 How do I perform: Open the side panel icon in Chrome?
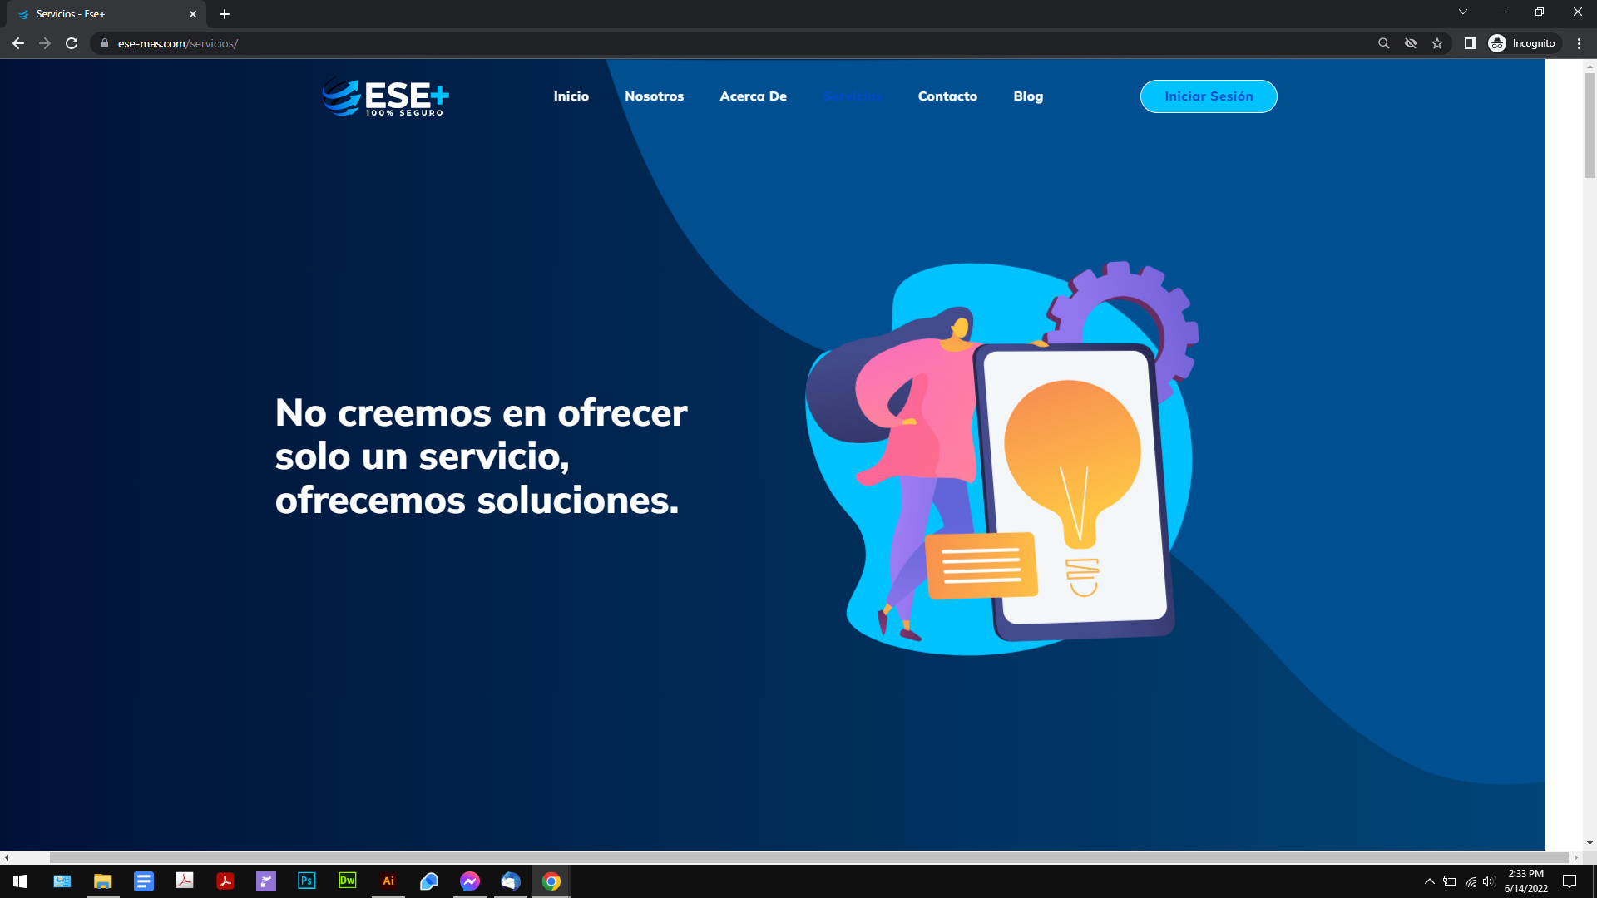1470,43
